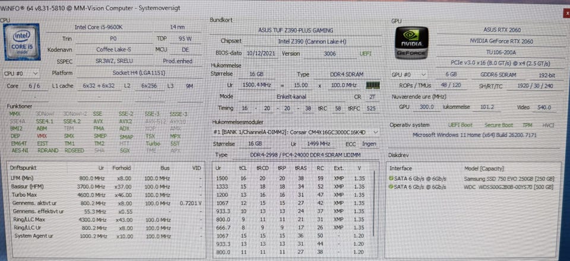Click the BIOS date 10/12/2021
Screen dimensions: 570x261
[x=261, y=53]
